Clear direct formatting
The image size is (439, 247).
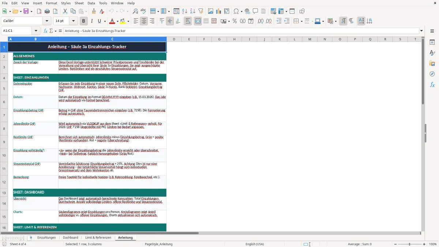102,11
